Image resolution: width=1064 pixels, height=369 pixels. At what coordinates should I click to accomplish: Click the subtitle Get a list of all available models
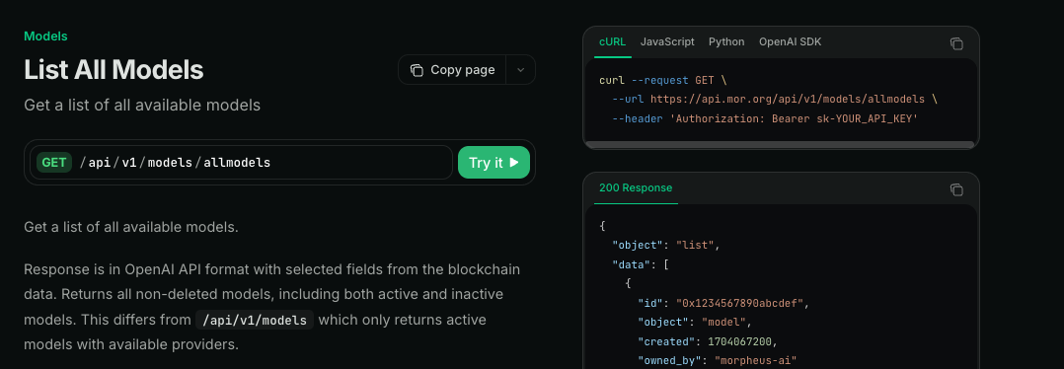142,106
